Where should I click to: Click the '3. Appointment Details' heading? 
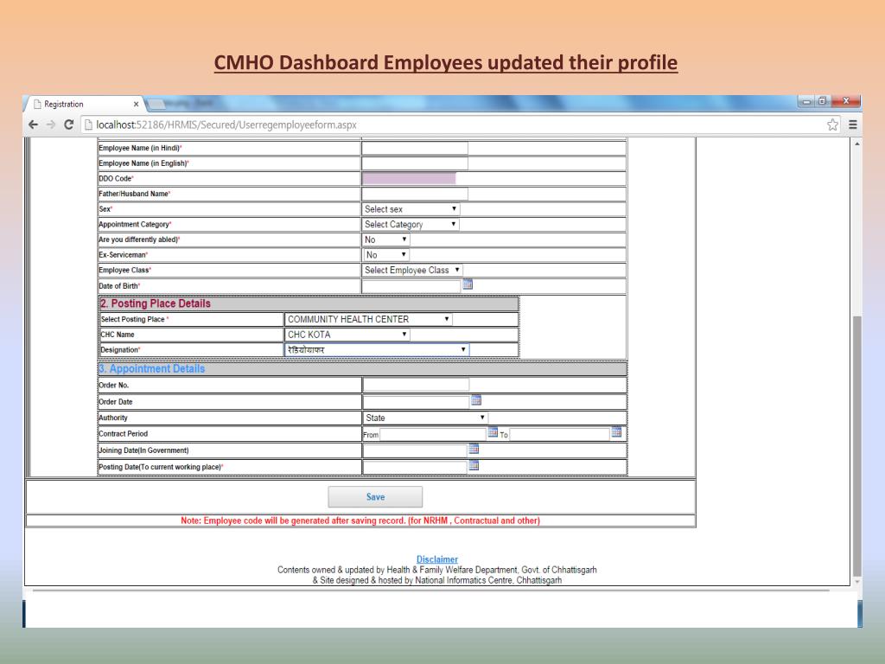coord(152,368)
